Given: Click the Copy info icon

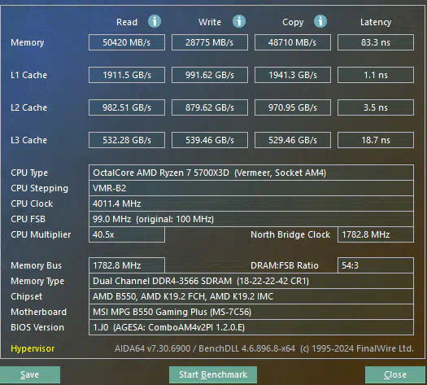Looking at the screenshot, I should point(320,21).
